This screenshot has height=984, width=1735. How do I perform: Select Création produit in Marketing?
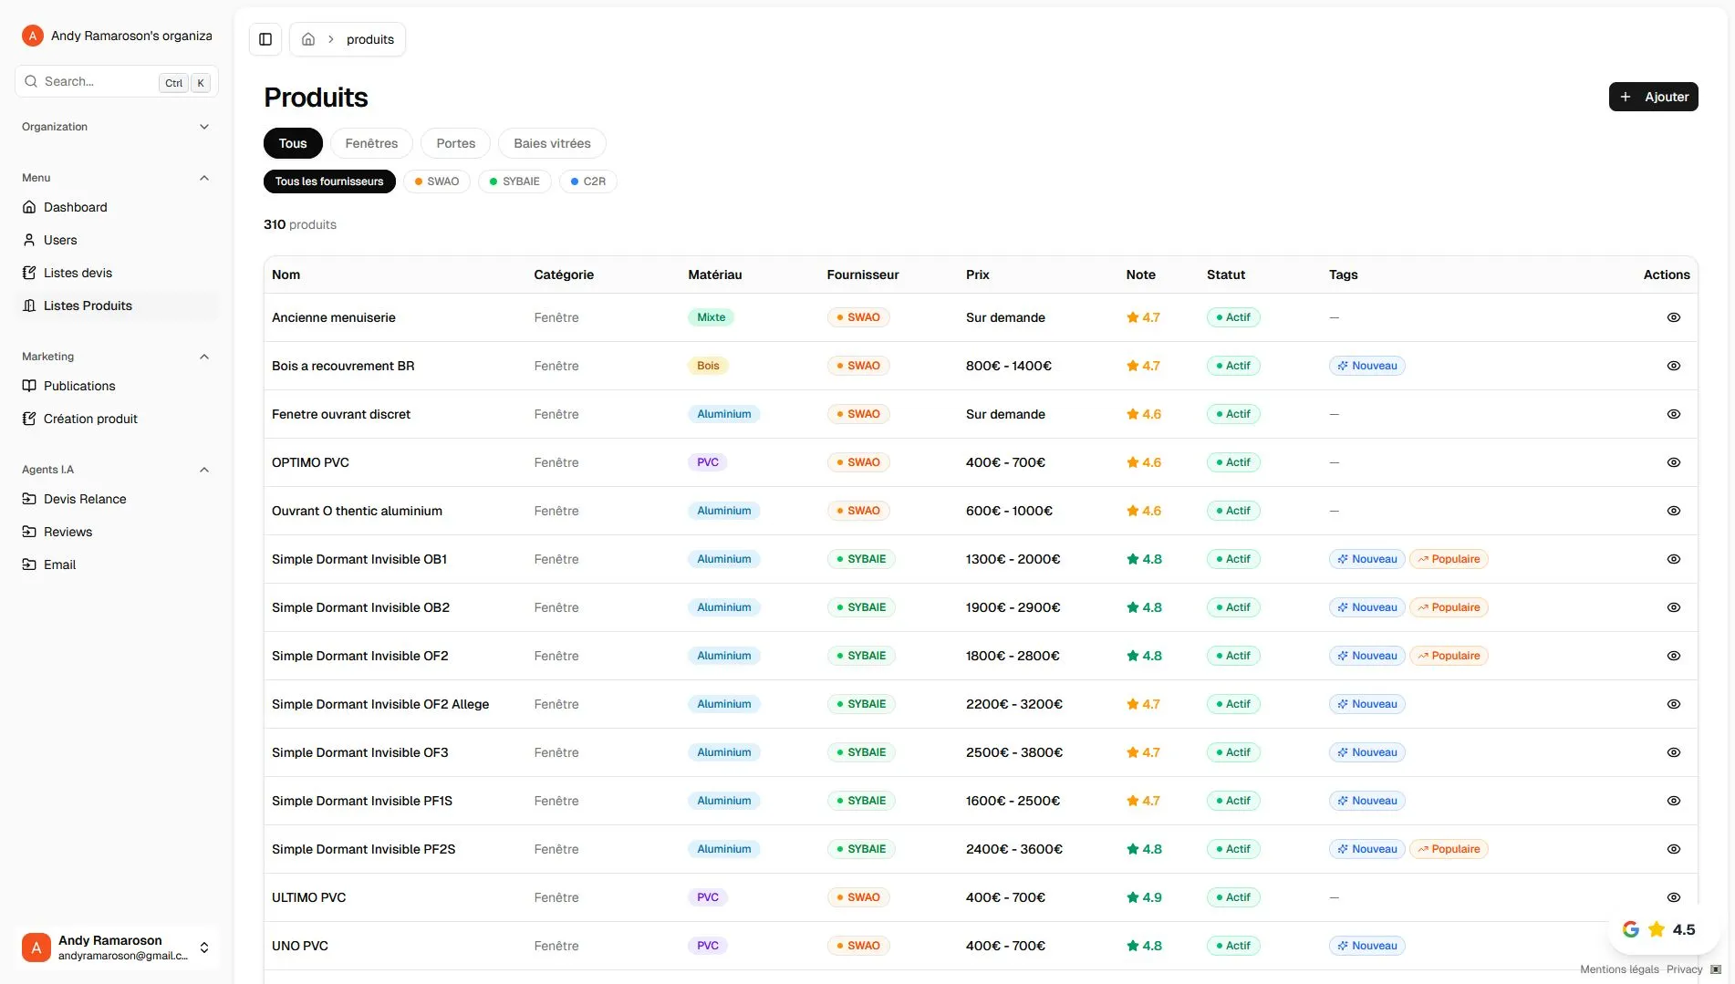(x=90, y=419)
